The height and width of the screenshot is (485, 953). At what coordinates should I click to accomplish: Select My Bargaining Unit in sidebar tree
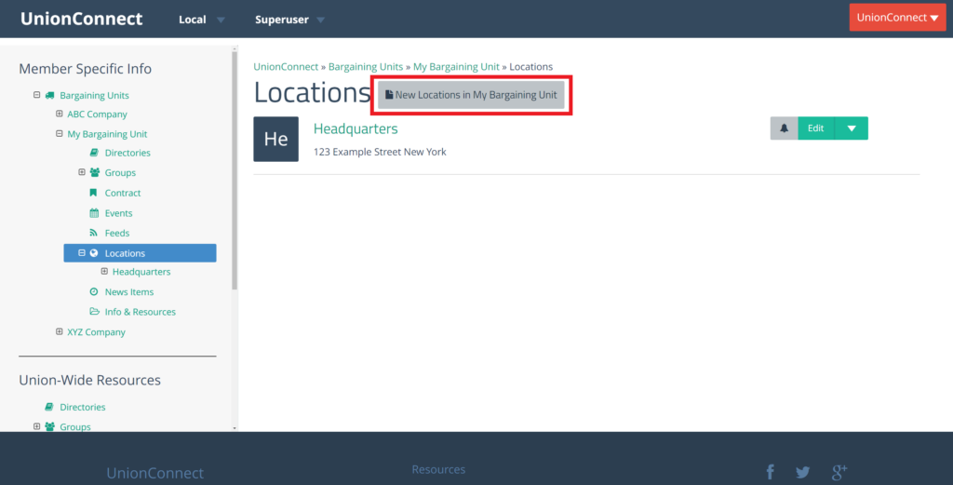pyautogui.click(x=107, y=134)
